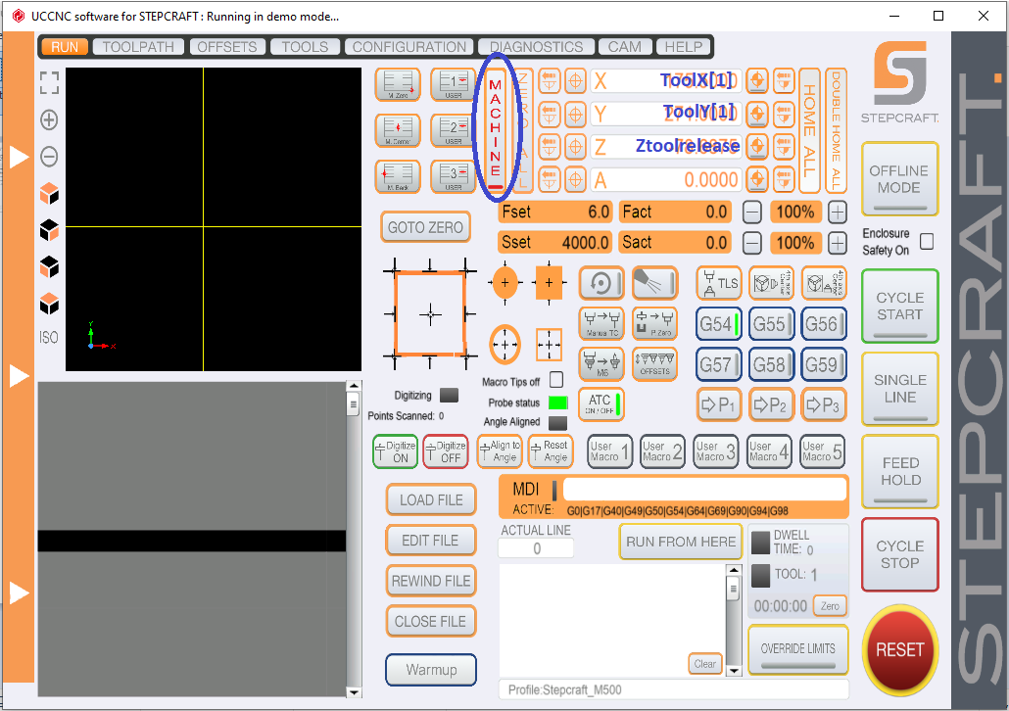Screen dimensions: 1009x711
Task: Go to park position P3
Action: (823, 404)
